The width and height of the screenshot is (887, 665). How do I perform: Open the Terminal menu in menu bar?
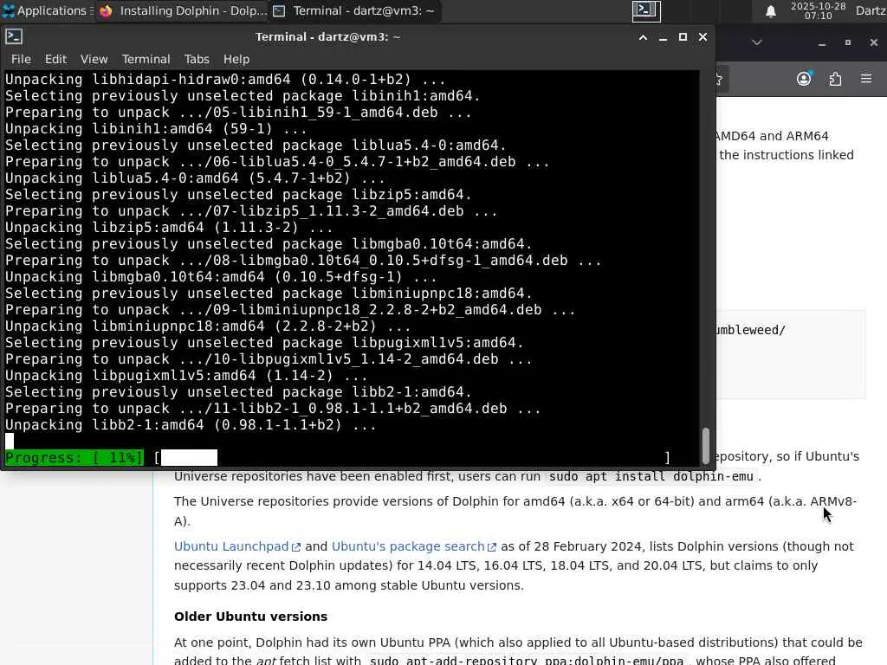(x=146, y=59)
